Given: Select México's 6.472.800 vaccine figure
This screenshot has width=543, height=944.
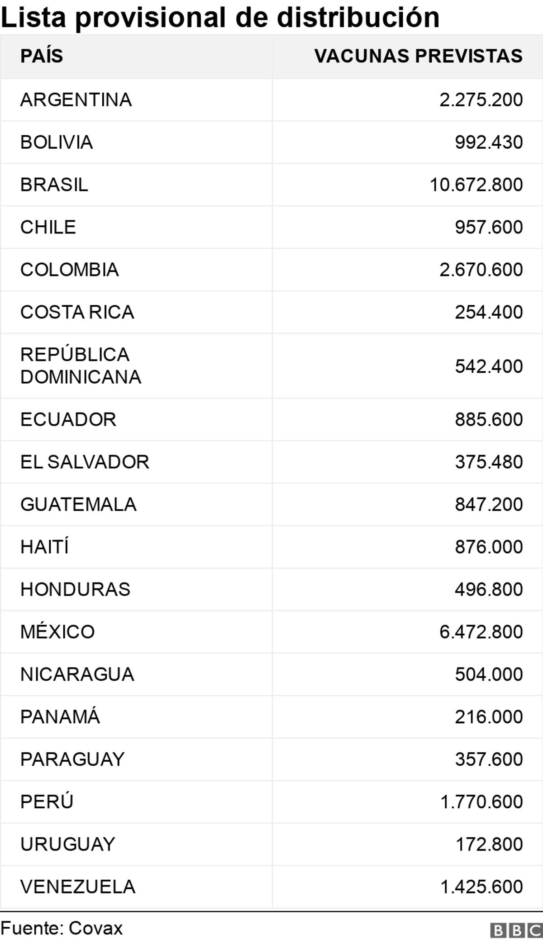Looking at the screenshot, I should click(481, 631).
